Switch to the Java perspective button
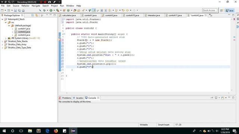 (x=230, y=10)
